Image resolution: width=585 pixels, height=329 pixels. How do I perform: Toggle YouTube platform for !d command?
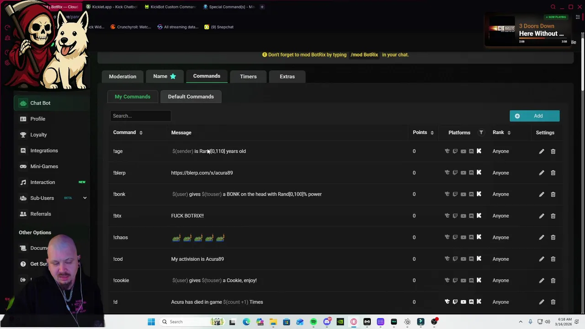(x=463, y=302)
